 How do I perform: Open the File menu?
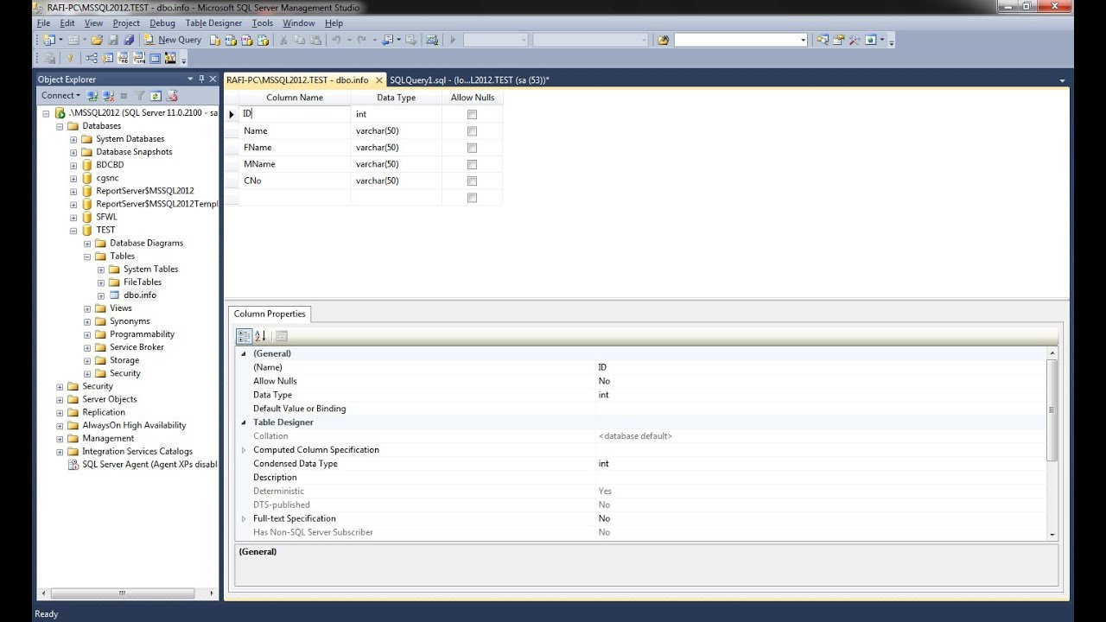pos(43,23)
